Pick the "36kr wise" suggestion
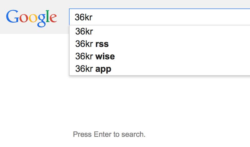Screen dimensions: 250x147 tap(95, 56)
